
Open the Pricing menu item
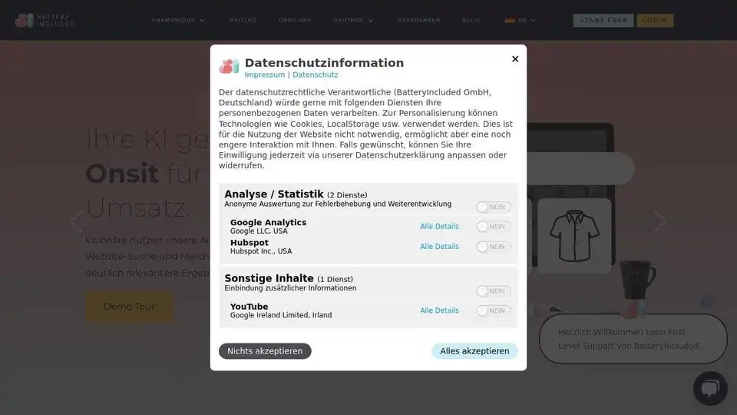[243, 21]
